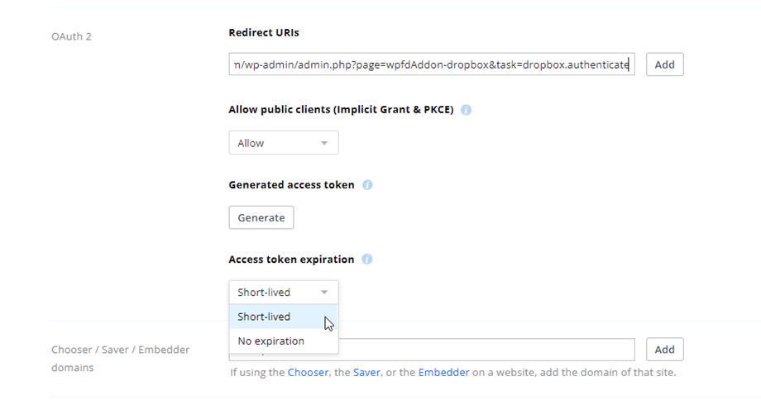Expand the Allow public clients dropdown
The width and height of the screenshot is (761, 405).
click(x=283, y=143)
